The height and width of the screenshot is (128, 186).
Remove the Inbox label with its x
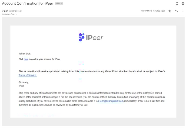point(62,4)
